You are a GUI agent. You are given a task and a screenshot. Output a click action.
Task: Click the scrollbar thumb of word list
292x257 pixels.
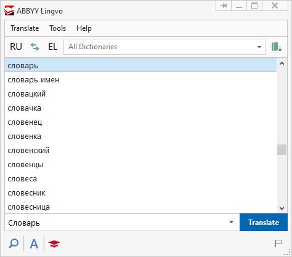[282, 150]
